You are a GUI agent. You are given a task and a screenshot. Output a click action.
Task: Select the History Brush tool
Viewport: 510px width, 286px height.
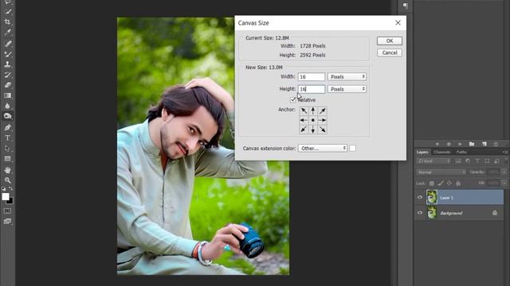7,75
